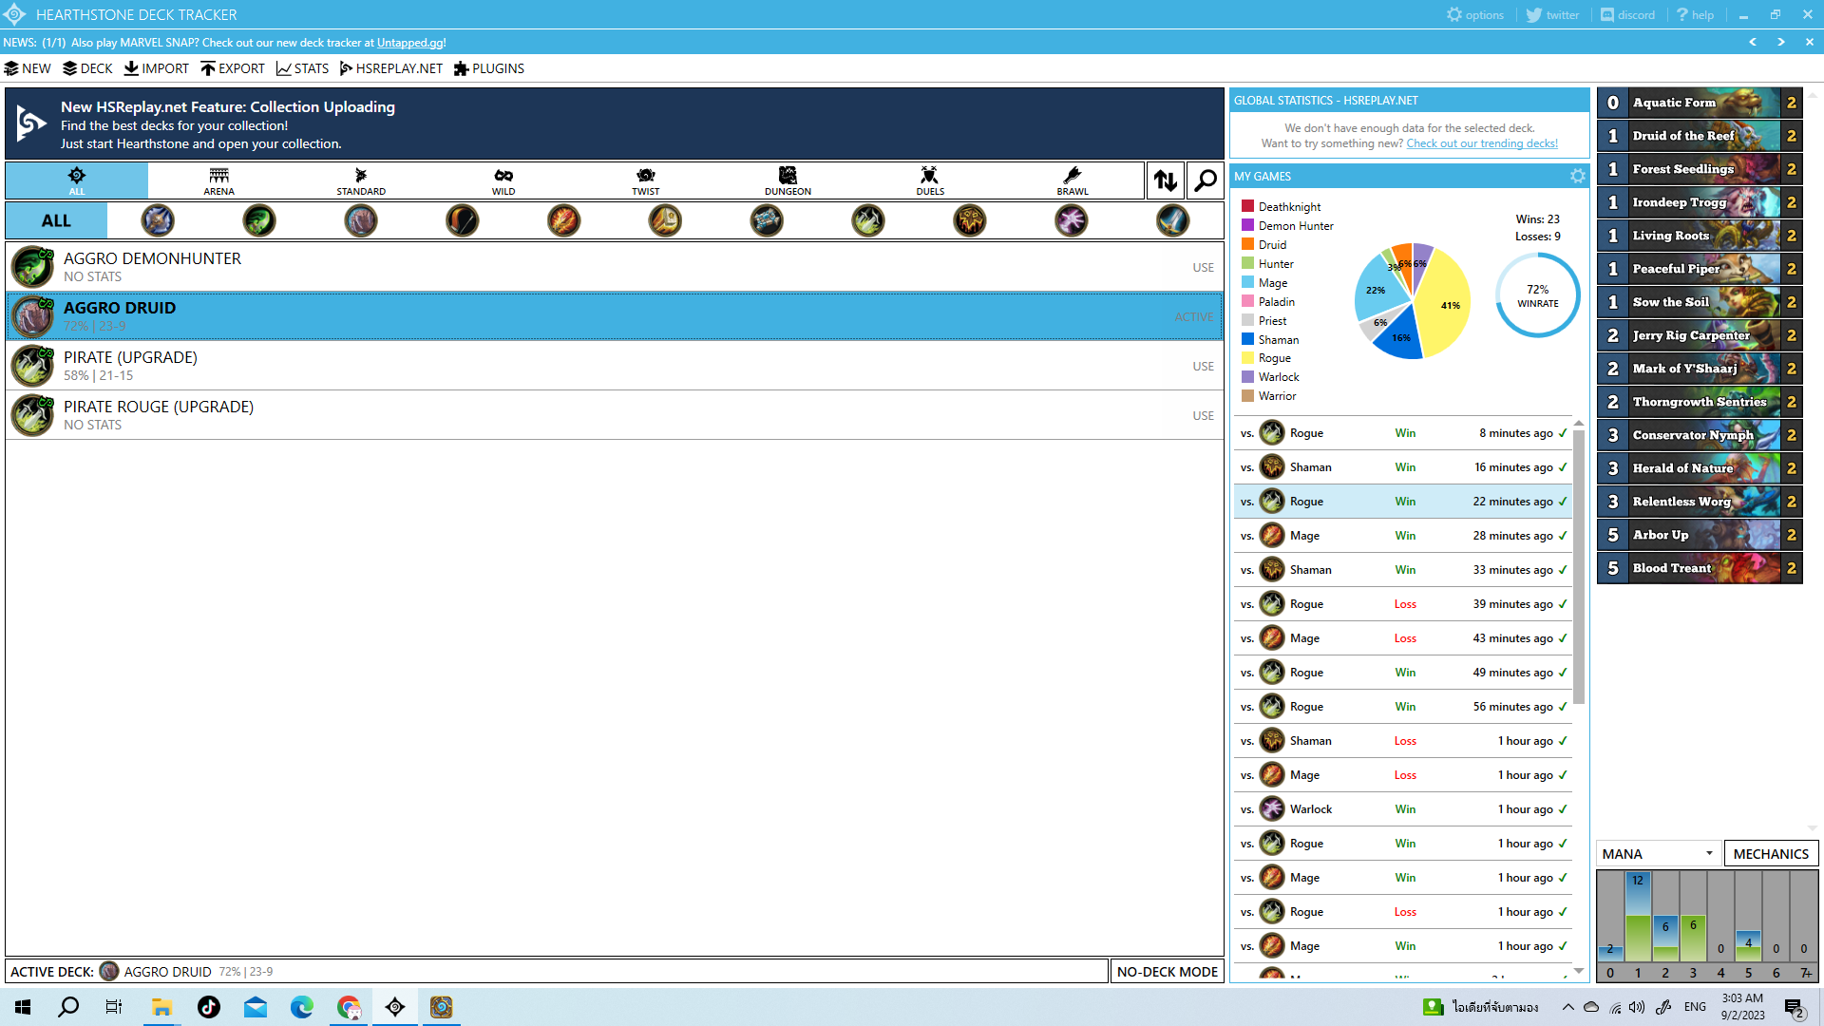Open the HSREPLAY.NET menu
Viewport: 1824px width, 1026px height.
[391, 68]
